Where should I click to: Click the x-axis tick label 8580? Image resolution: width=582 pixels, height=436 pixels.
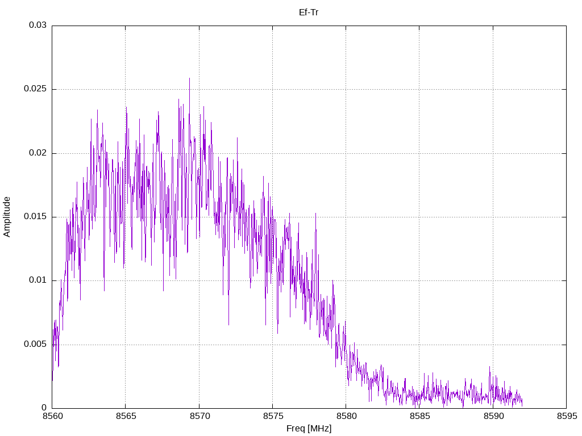[346, 416]
